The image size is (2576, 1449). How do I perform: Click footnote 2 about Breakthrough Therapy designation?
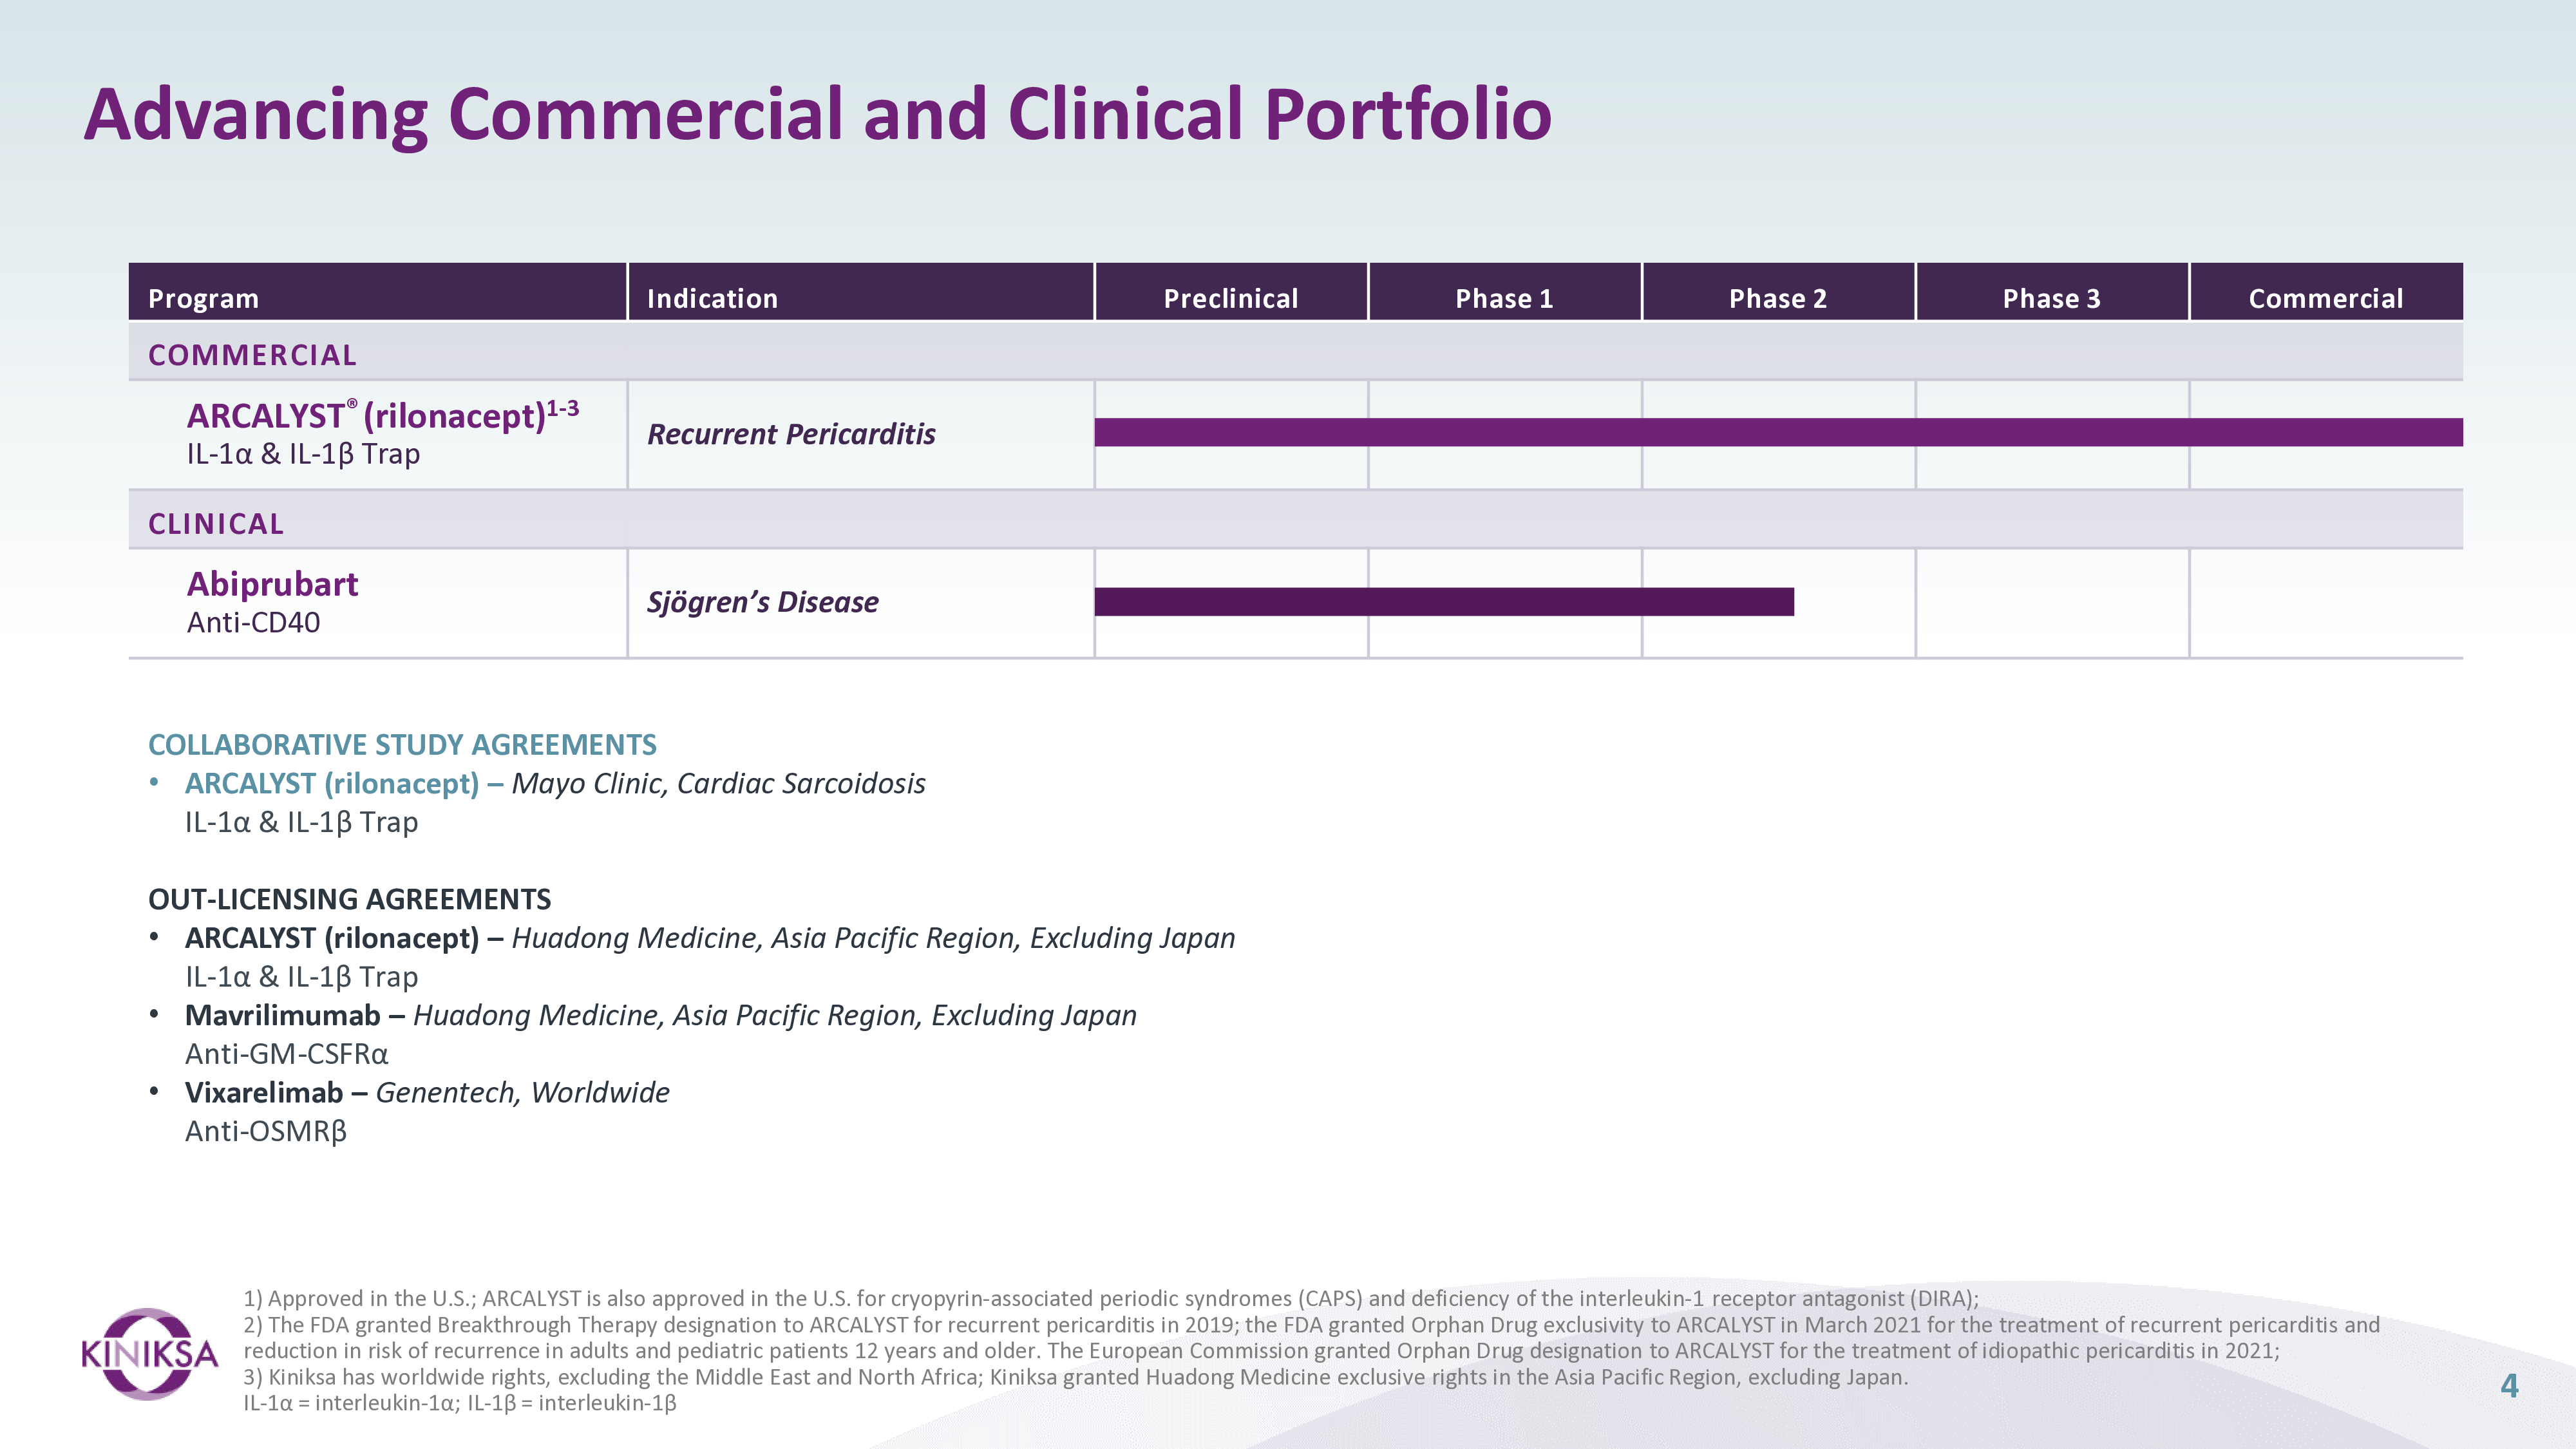1311,1338
